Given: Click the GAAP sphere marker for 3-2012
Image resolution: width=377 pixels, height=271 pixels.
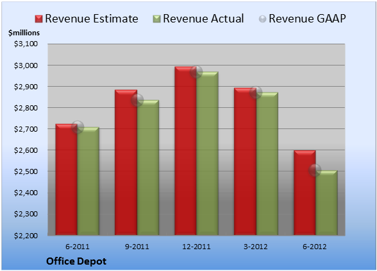Looking at the screenshot, I should coord(256,92).
